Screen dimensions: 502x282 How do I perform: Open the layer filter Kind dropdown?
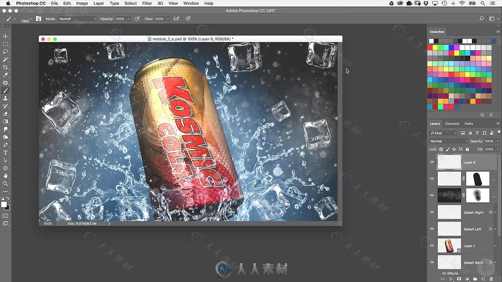tap(443, 133)
